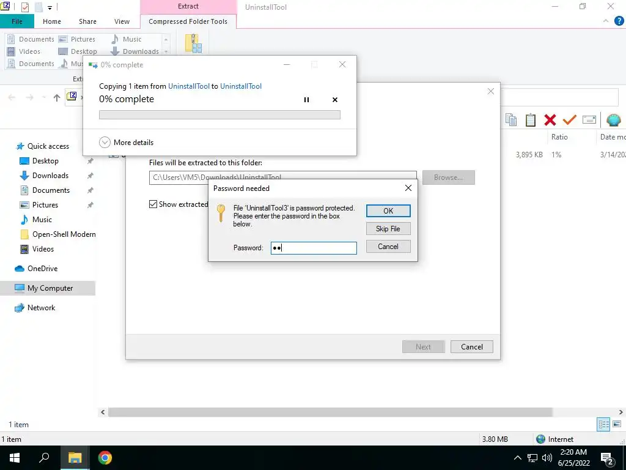The width and height of the screenshot is (626, 470).
Task: Click the File Explorer taskbar icon
Action: [75, 458]
